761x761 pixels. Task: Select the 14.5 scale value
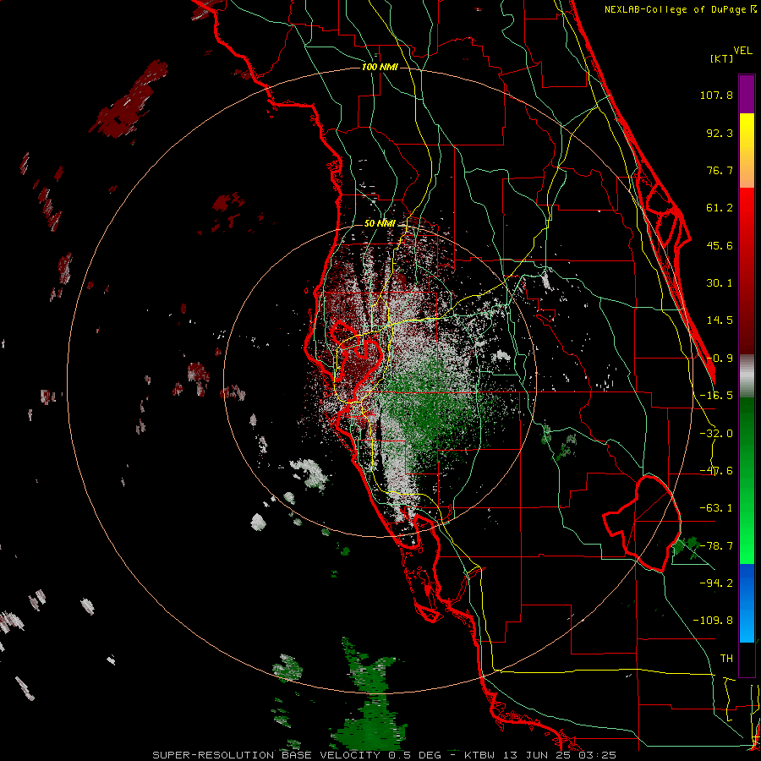(720, 320)
